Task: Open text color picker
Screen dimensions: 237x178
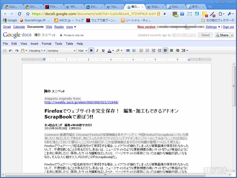Action: (x=111, y=51)
